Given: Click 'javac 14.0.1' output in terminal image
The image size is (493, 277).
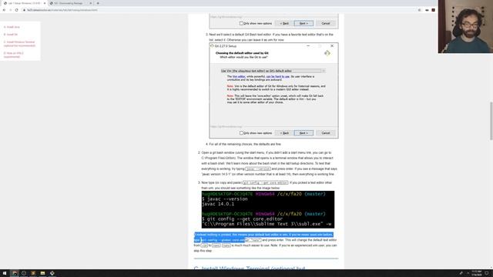Looking at the screenshot, I should click(218, 204).
